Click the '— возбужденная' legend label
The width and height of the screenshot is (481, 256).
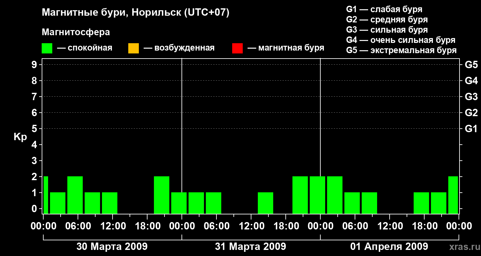tap(179, 48)
